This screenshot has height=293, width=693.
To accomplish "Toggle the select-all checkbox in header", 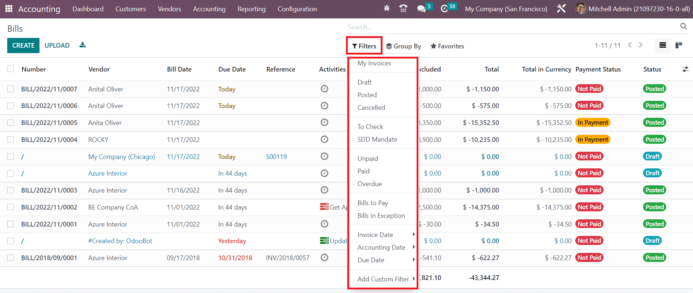I will (11, 69).
